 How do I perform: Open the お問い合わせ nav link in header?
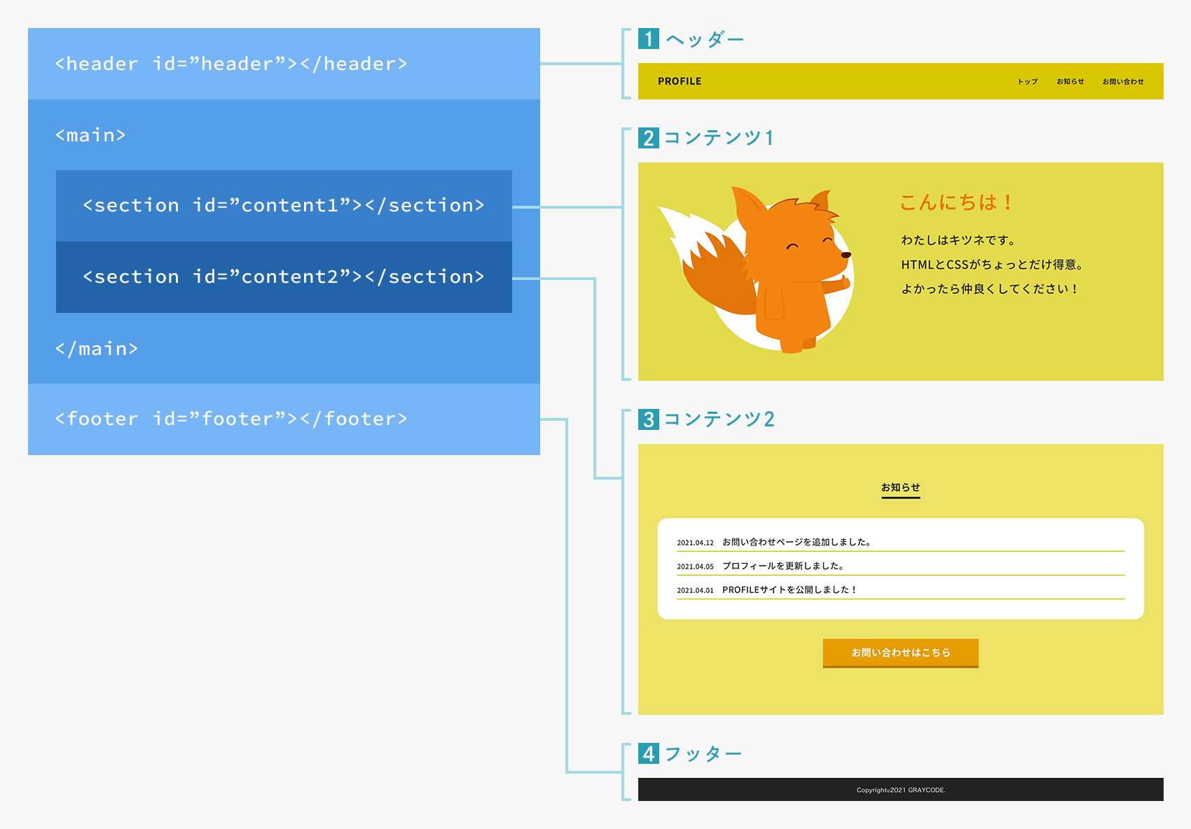coord(1123,82)
